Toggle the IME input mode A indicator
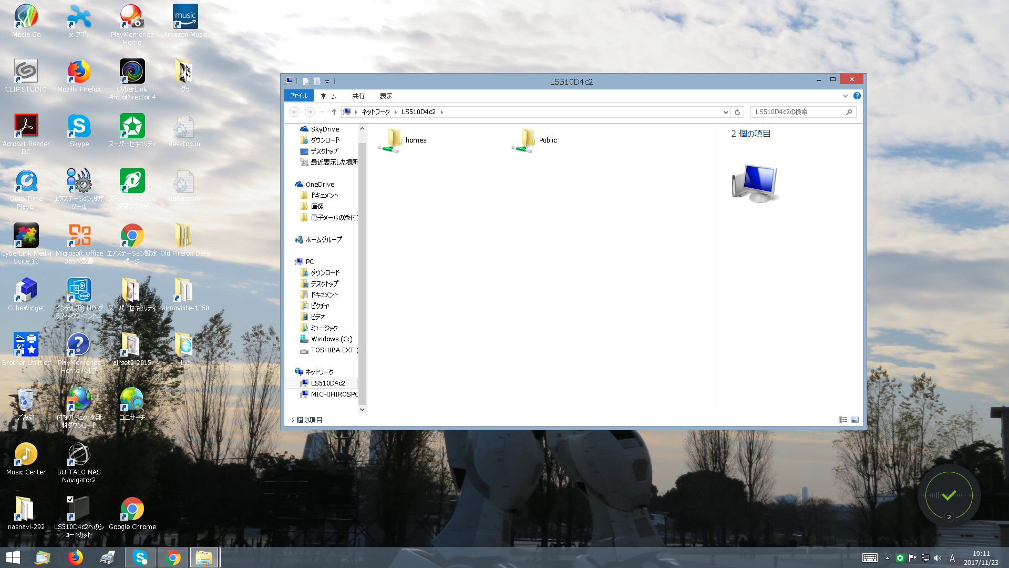The height and width of the screenshot is (568, 1009). pyautogui.click(x=952, y=558)
